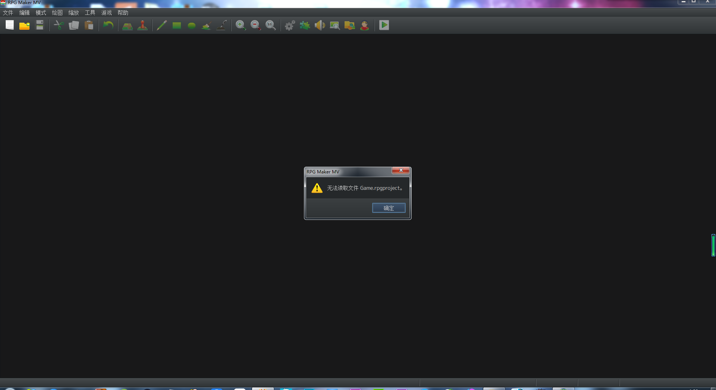Select the Shadow Pen tool
This screenshot has height=390, width=716.
[222, 25]
